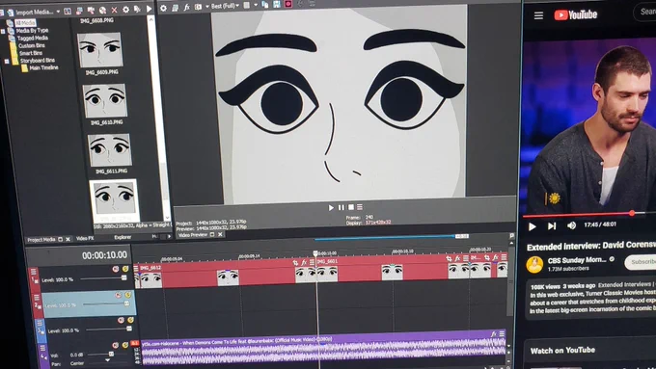Switch to the Video FX tab
The width and height of the screenshot is (656, 369).
coord(85,238)
